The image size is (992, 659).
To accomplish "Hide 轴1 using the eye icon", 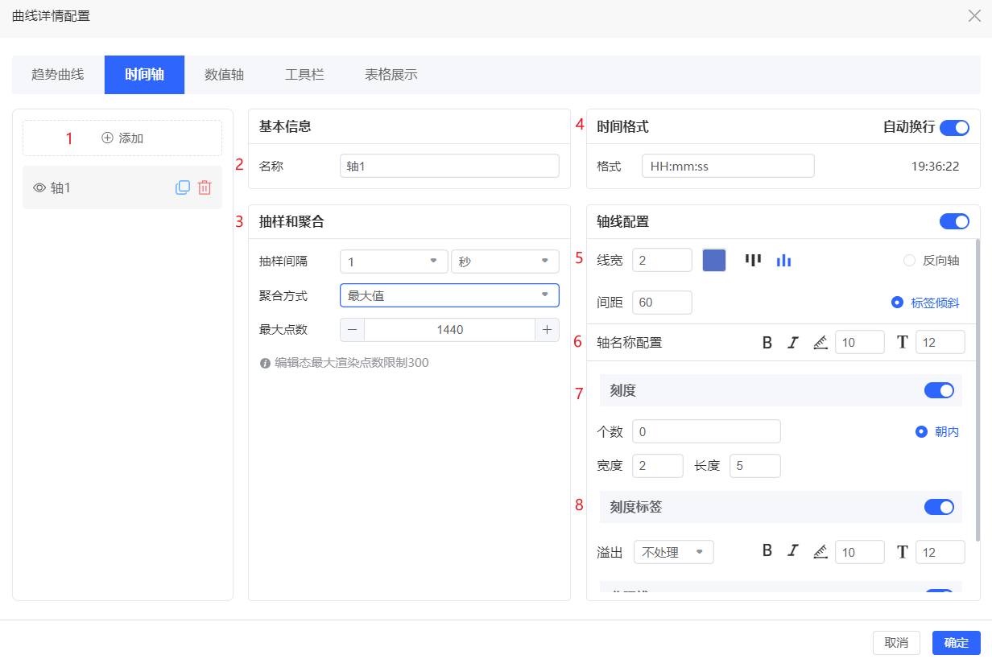I will [39, 187].
